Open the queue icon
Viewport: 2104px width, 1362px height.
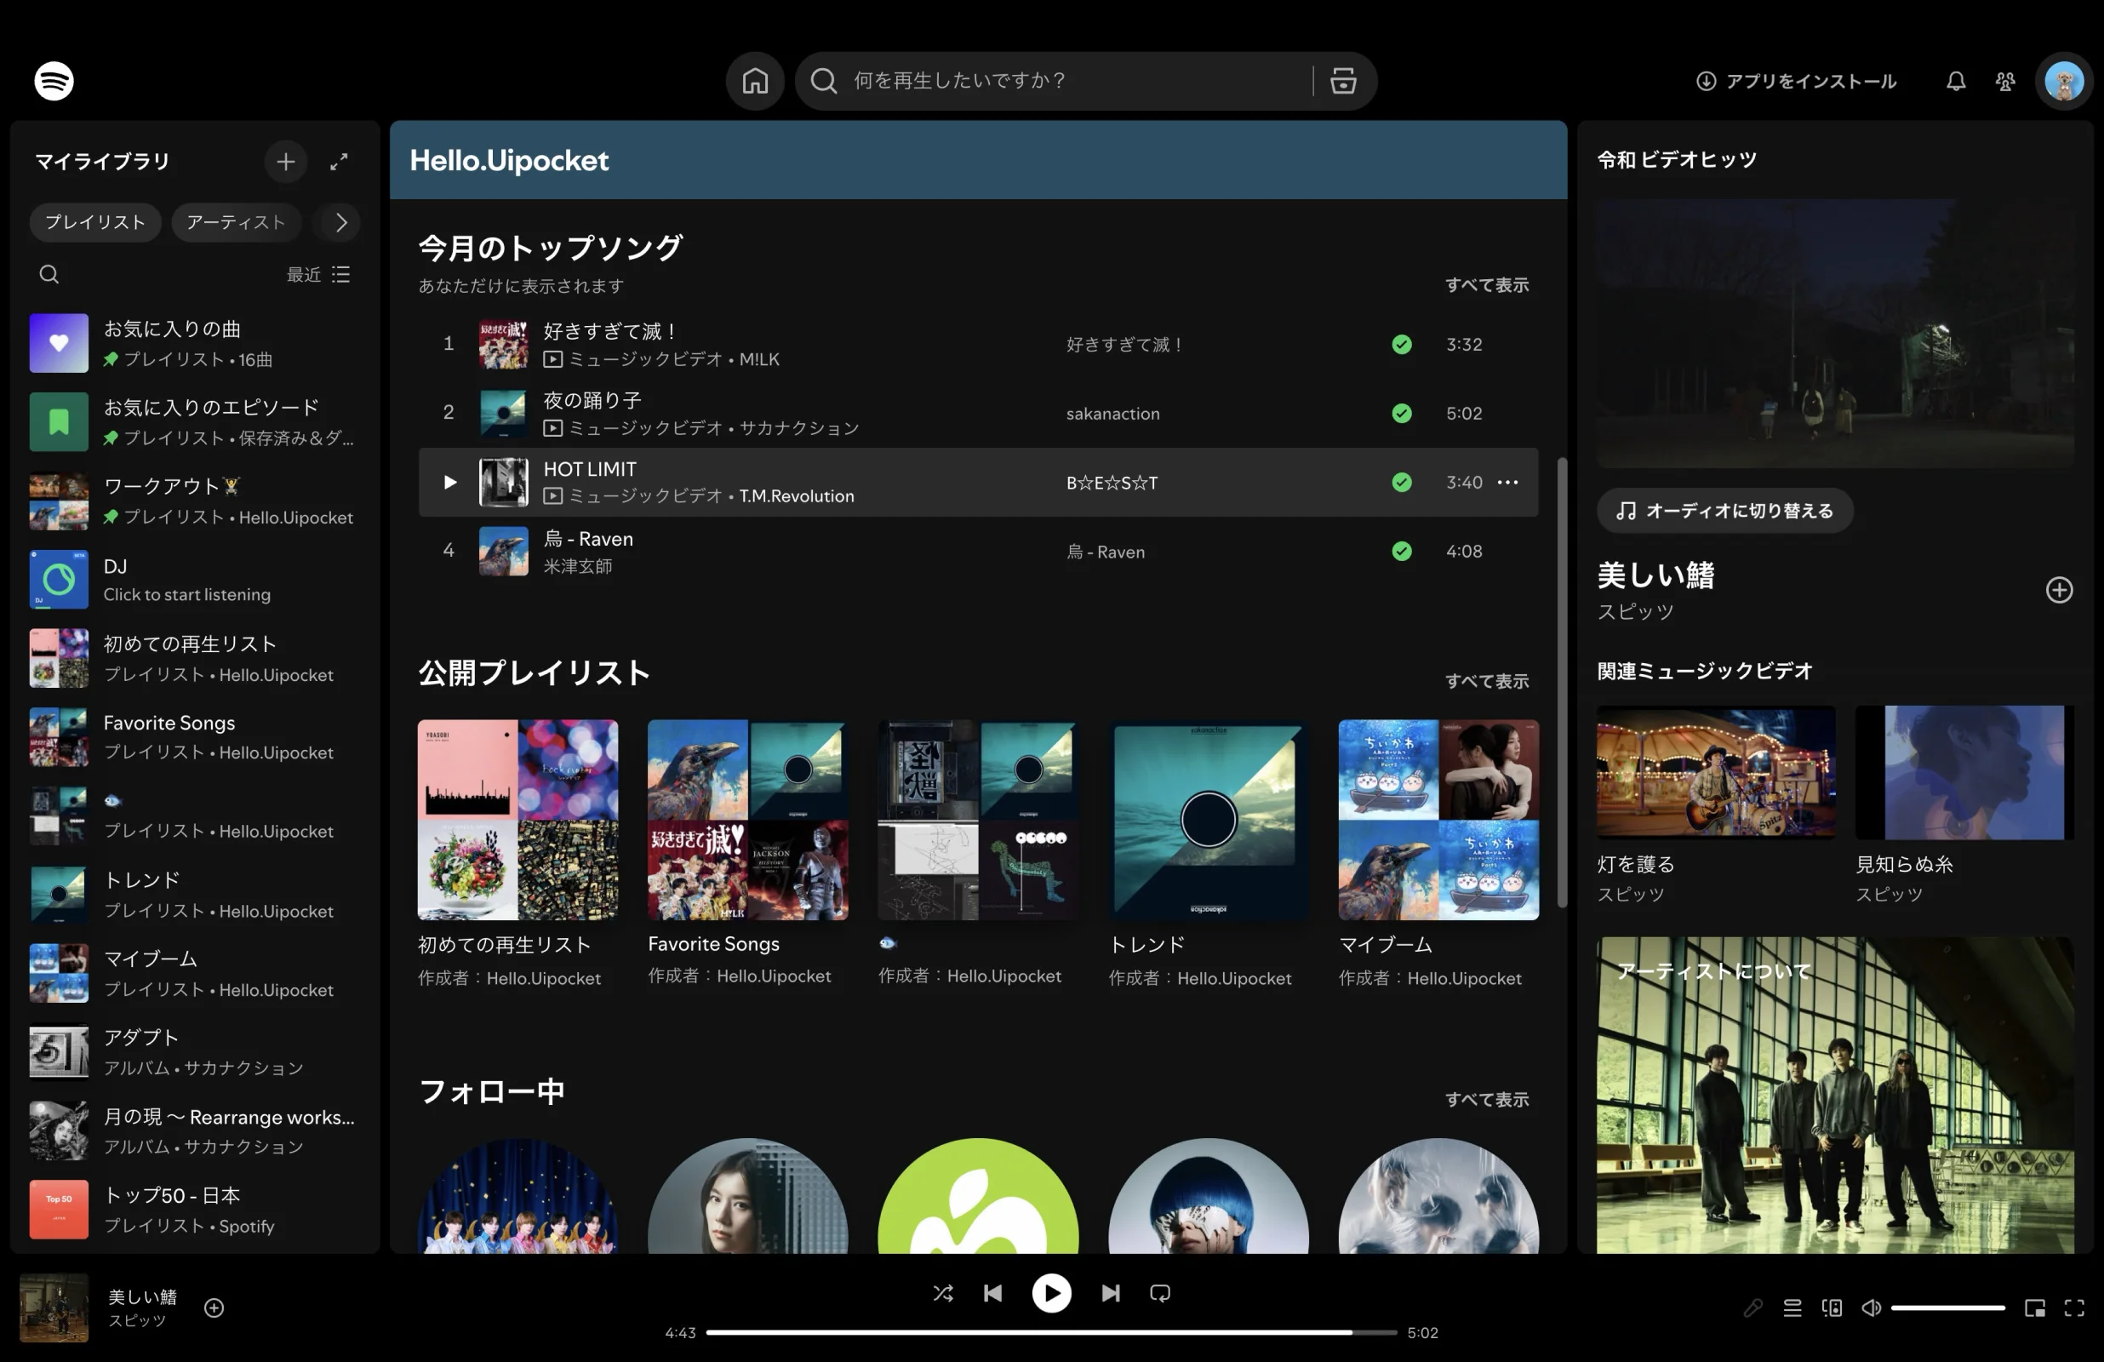click(x=1792, y=1308)
